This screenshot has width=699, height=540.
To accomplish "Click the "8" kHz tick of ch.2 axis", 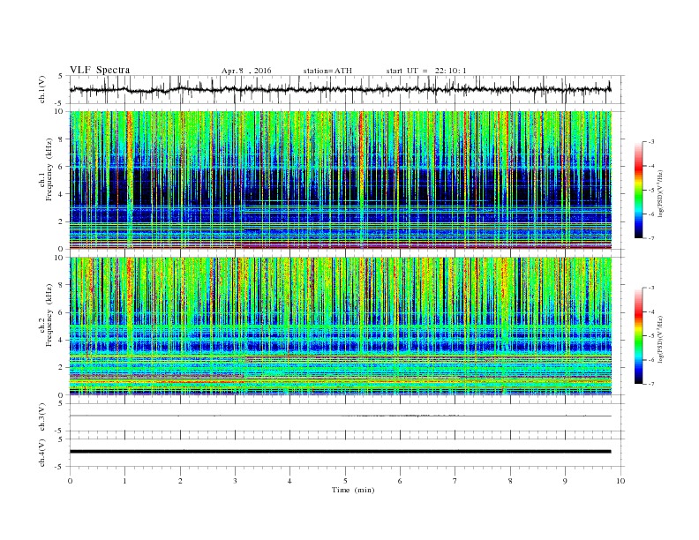I will (62, 285).
